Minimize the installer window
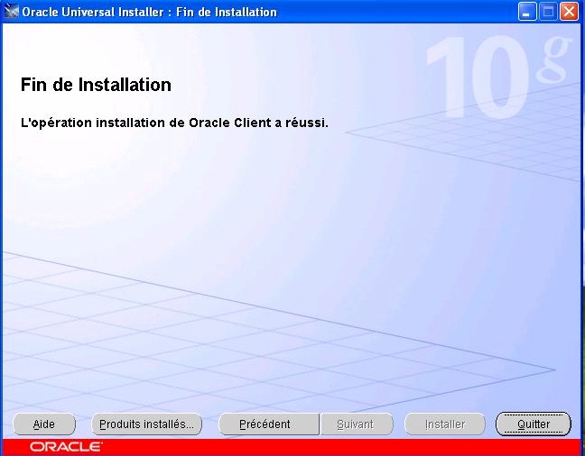The image size is (585, 456). tap(527, 12)
